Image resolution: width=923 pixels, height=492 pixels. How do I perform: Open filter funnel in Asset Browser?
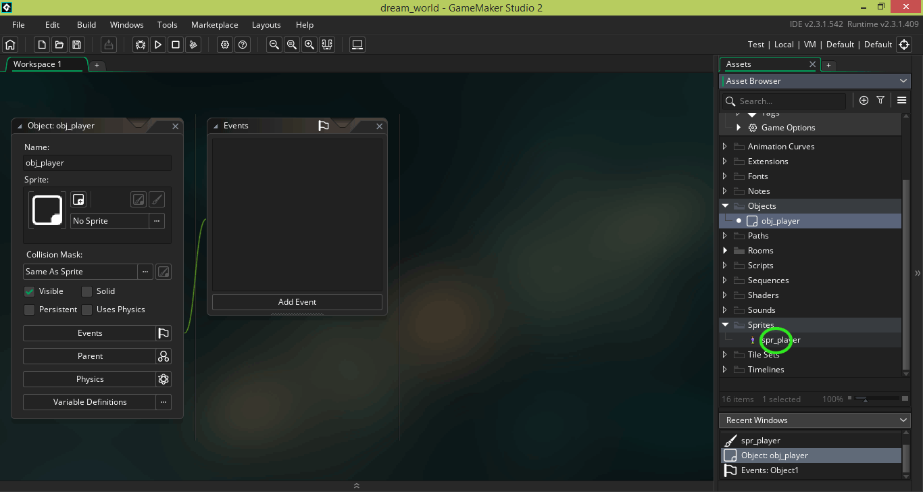[880, 100]
